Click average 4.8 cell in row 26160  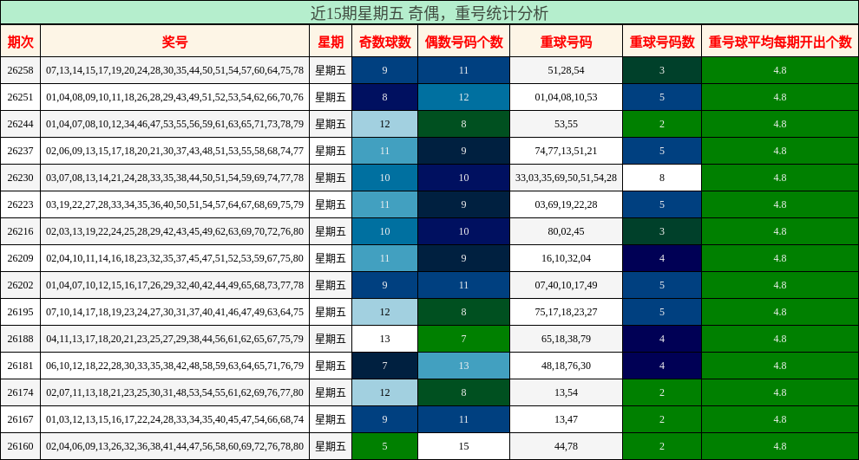[x=780, y=445]
